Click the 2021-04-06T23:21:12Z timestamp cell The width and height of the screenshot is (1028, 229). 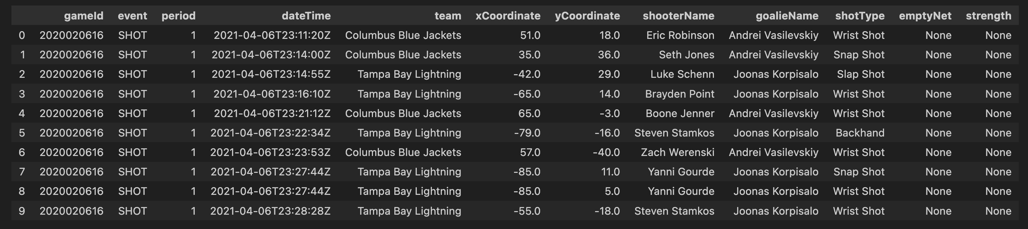click(x=272, y=113)
